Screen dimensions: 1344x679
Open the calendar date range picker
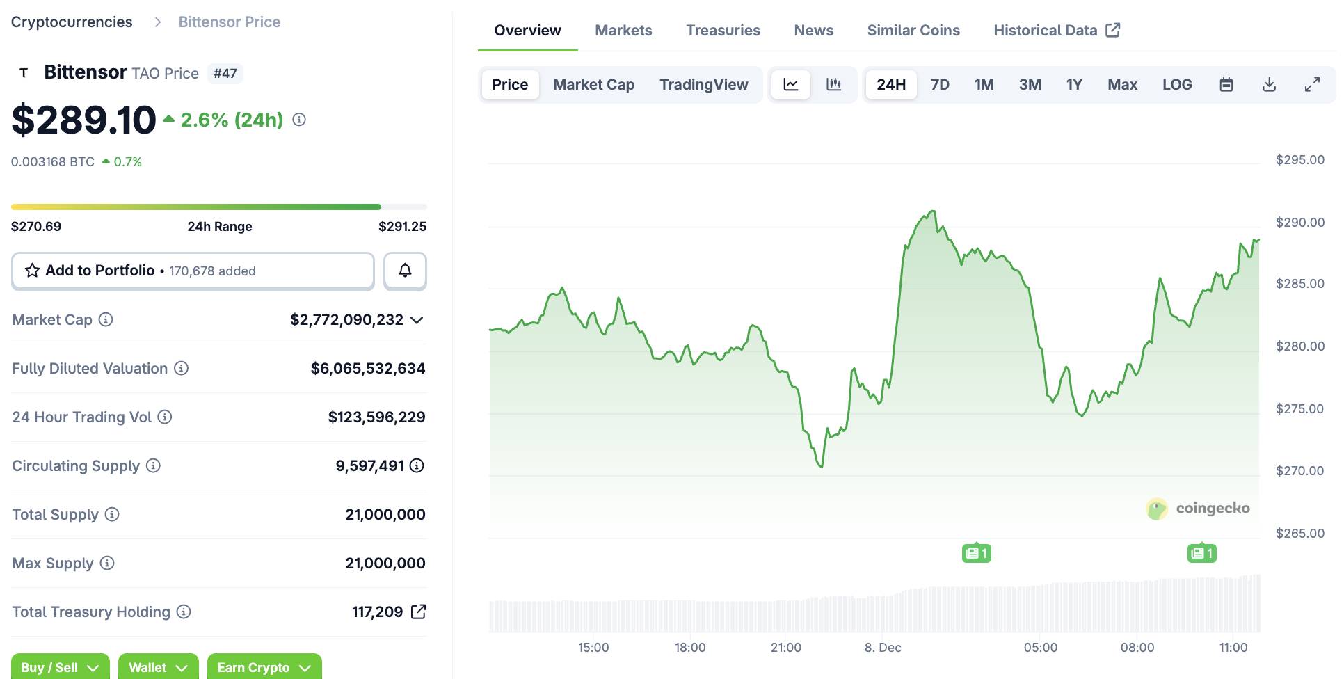(x=1226, y=85)
